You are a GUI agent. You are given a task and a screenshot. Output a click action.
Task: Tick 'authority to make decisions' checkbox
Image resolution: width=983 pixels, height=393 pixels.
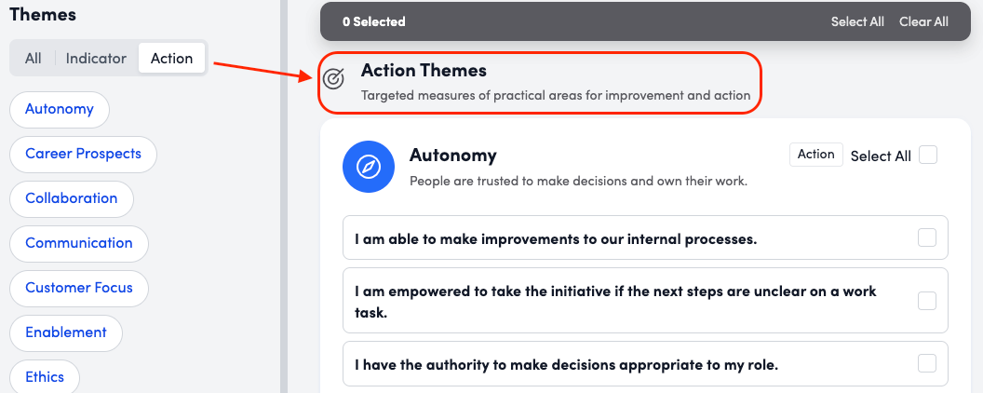click(927, 363)
